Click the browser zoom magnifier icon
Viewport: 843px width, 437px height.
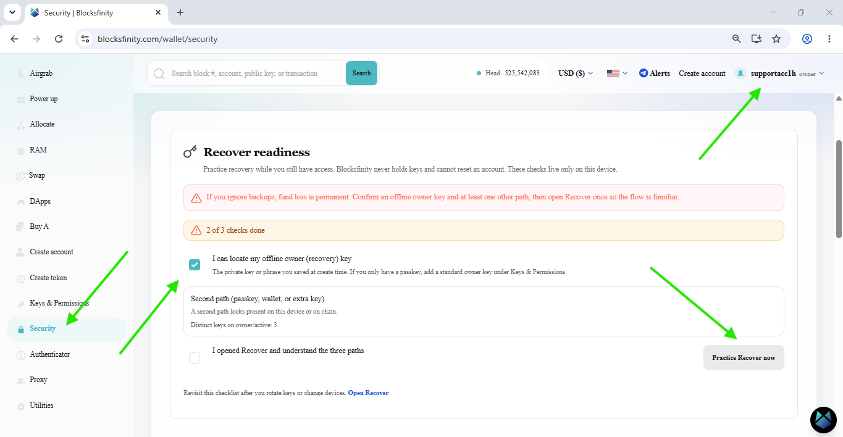click(736, 39)
